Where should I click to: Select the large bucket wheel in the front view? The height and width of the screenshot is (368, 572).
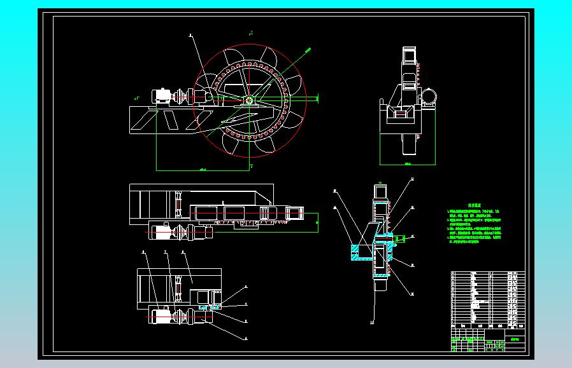[x=250, y=101]
